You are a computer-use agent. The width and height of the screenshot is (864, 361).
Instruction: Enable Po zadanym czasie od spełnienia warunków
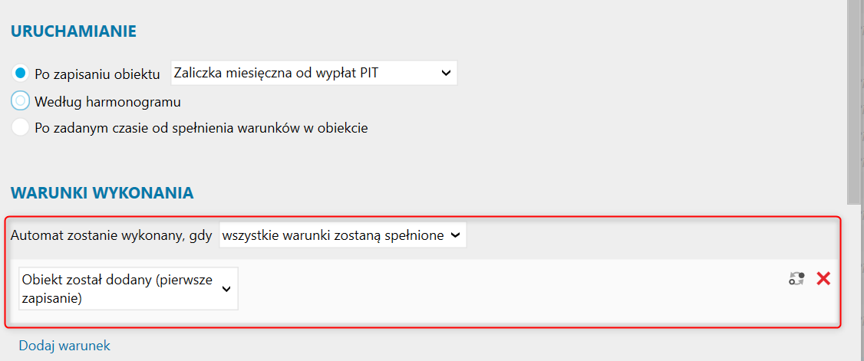pos(21,128)
